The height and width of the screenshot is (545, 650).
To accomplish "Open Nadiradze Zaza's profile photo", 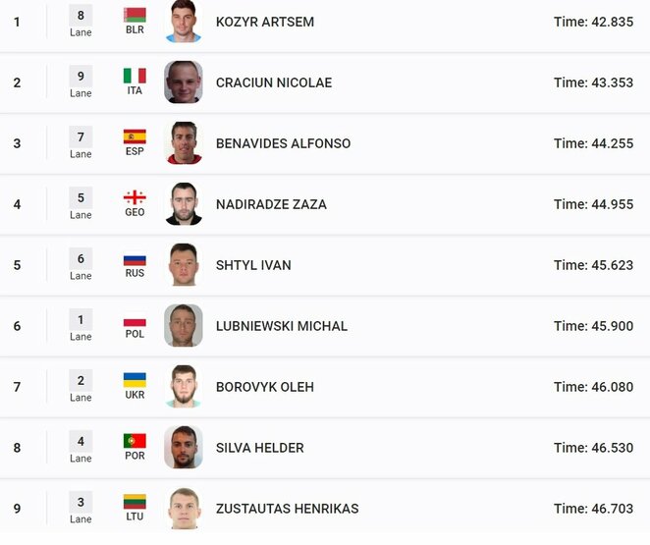I will 184,204.
